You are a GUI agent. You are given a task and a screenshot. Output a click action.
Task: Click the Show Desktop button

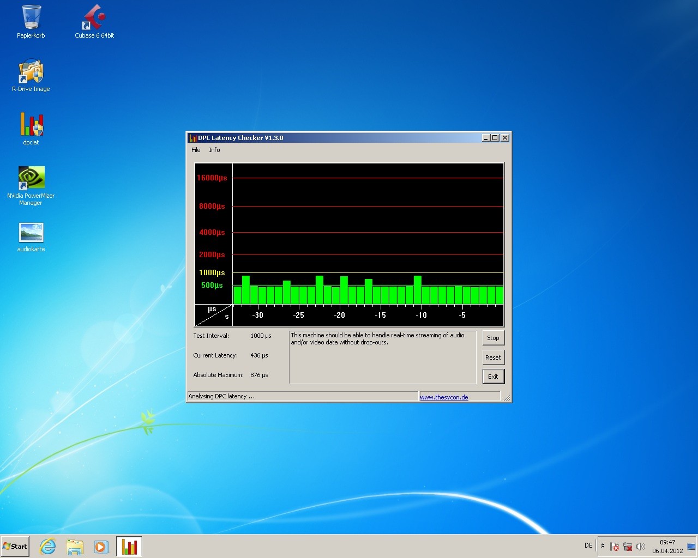point(691,546)
